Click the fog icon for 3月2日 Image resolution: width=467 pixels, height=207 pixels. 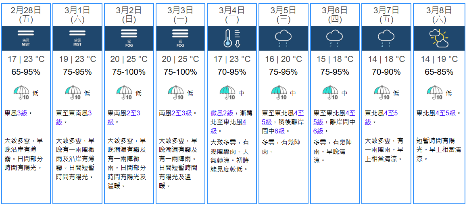pyautogui.click(x=129, y=38)
